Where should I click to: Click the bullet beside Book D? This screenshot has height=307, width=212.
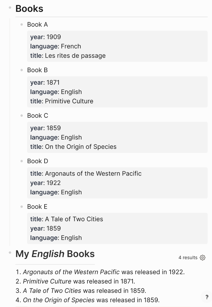pyautogui.click(x=22, y=161)
